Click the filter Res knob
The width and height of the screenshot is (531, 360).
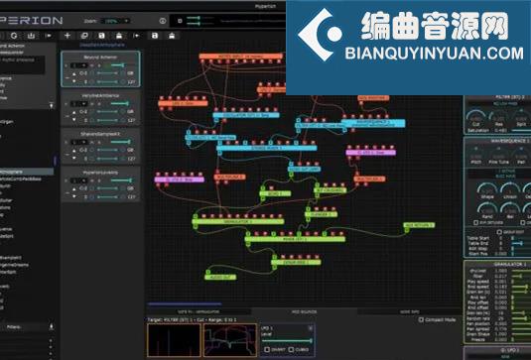click(x=498, y=117)
